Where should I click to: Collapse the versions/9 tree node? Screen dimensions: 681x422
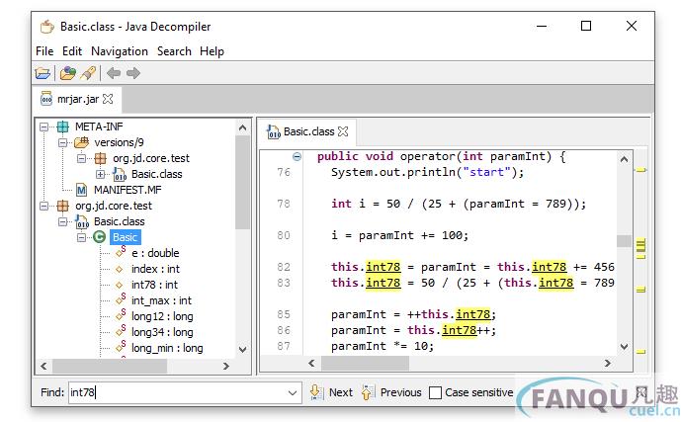pos(62,142)
